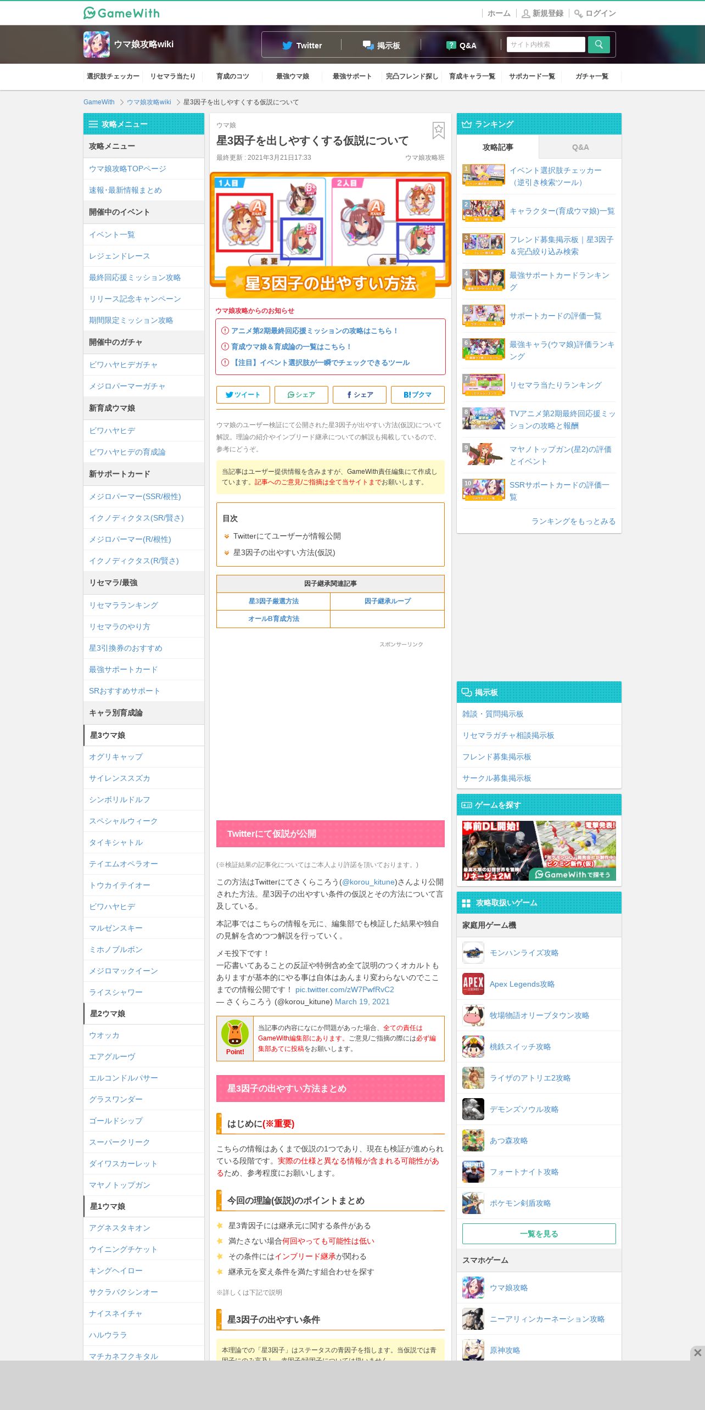Open 星3因子厳選方法 related article

coord(273,601)
